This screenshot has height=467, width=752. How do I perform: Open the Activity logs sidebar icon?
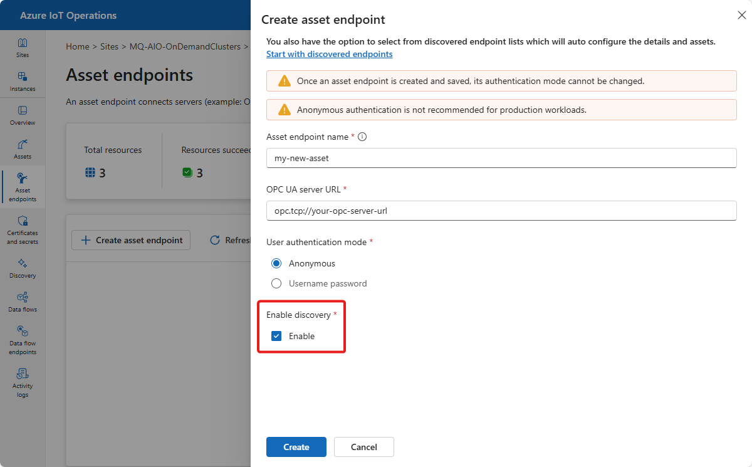tap(23, 374)
